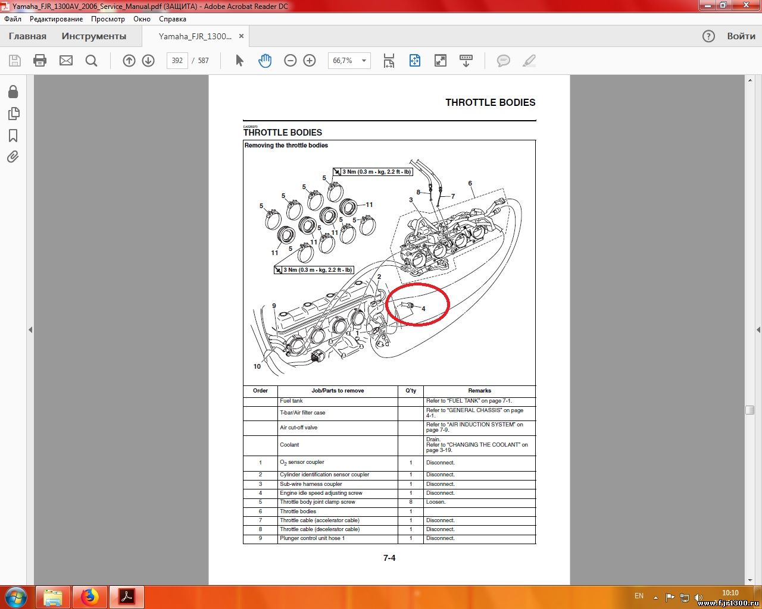Open the help question mark icon
Screen dimensions: 762x609
coord(708,36)
